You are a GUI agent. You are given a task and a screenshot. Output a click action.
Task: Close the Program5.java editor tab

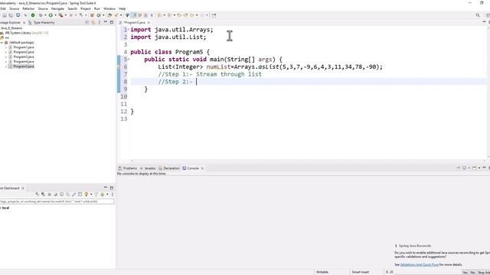149,22
